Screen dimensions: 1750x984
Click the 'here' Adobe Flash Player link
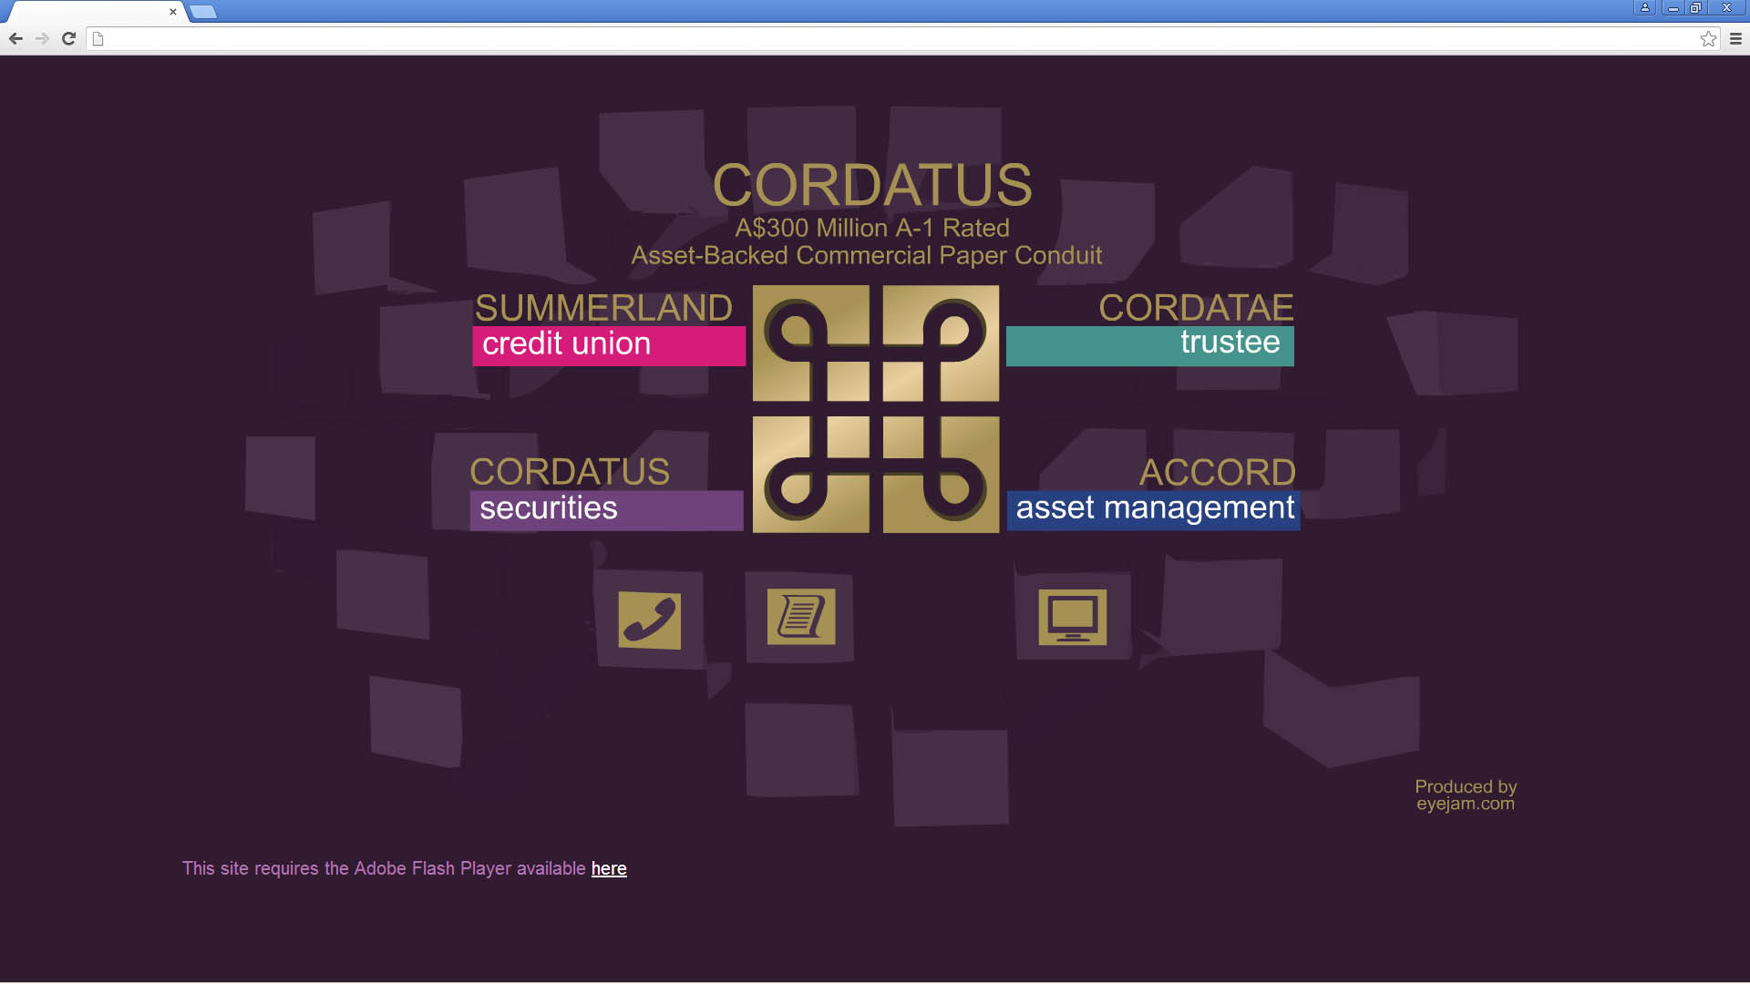coord(609,868)
